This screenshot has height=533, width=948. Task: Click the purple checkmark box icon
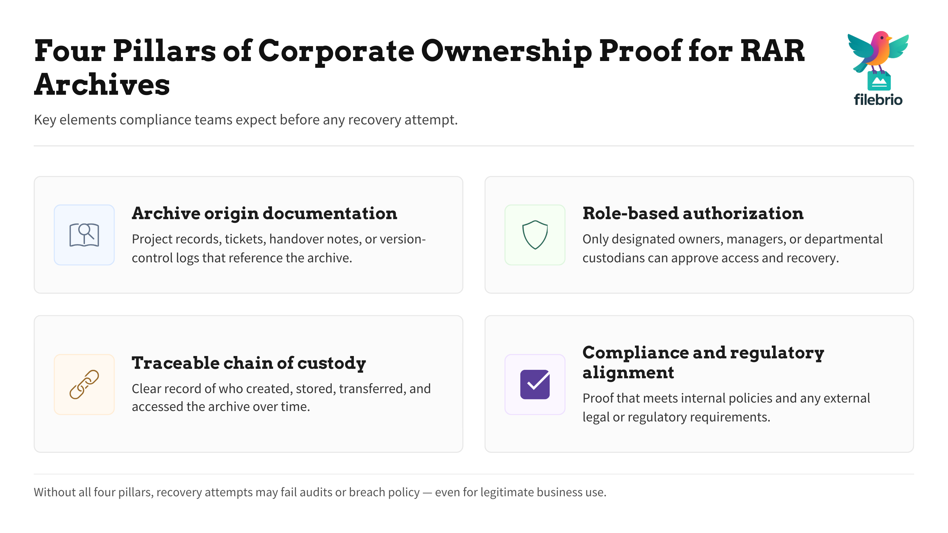coord(535,384)
